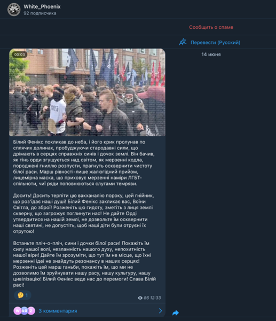The image size is (276, 321).
Task: Click the 14 июня date label
Action: (x=211, y=54)
